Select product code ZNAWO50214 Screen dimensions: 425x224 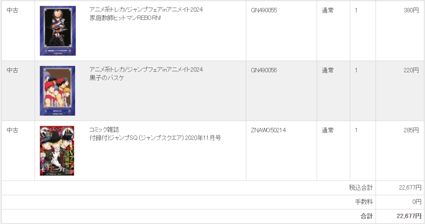(268, 130)
